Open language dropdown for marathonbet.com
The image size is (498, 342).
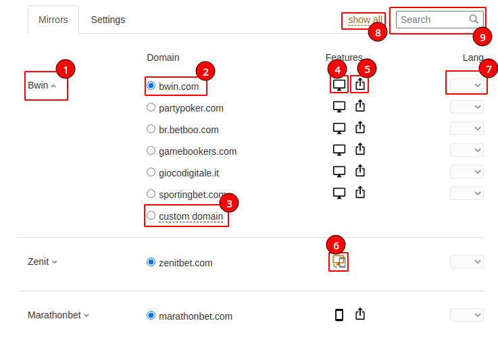click(x=466, y=315)
